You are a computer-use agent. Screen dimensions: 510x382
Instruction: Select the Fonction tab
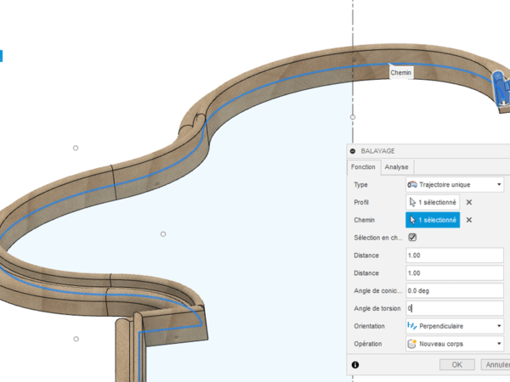coord(363,167)
